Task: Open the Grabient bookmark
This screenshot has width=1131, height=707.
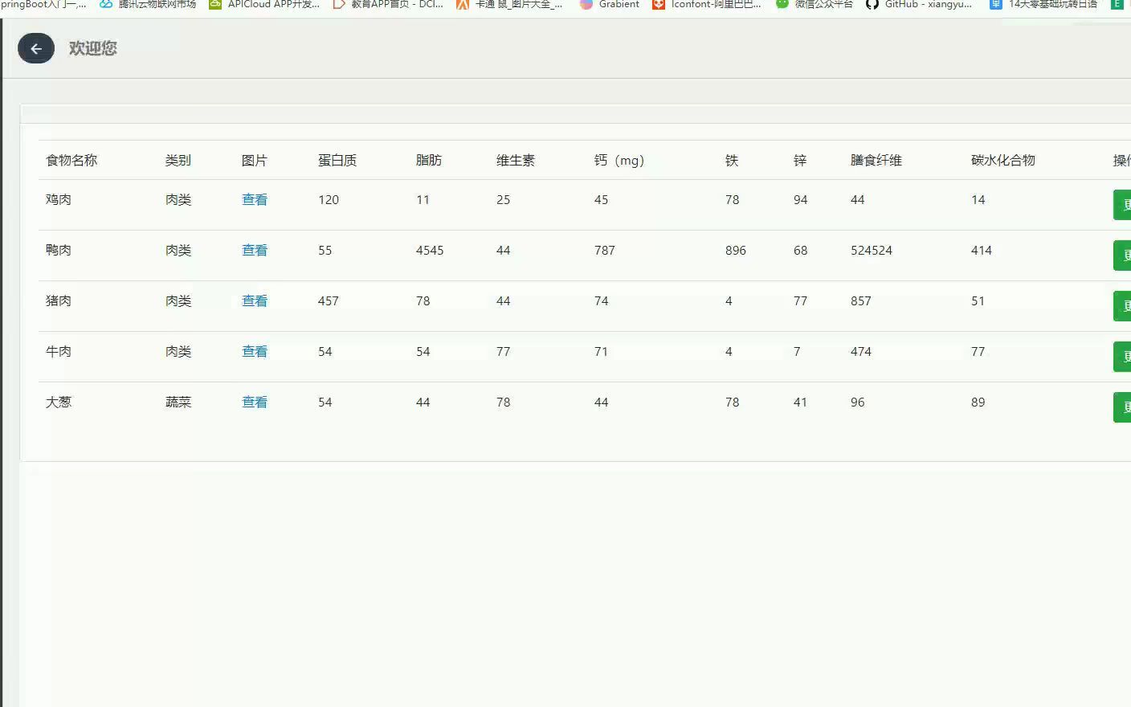Action: tap(609, 5)
